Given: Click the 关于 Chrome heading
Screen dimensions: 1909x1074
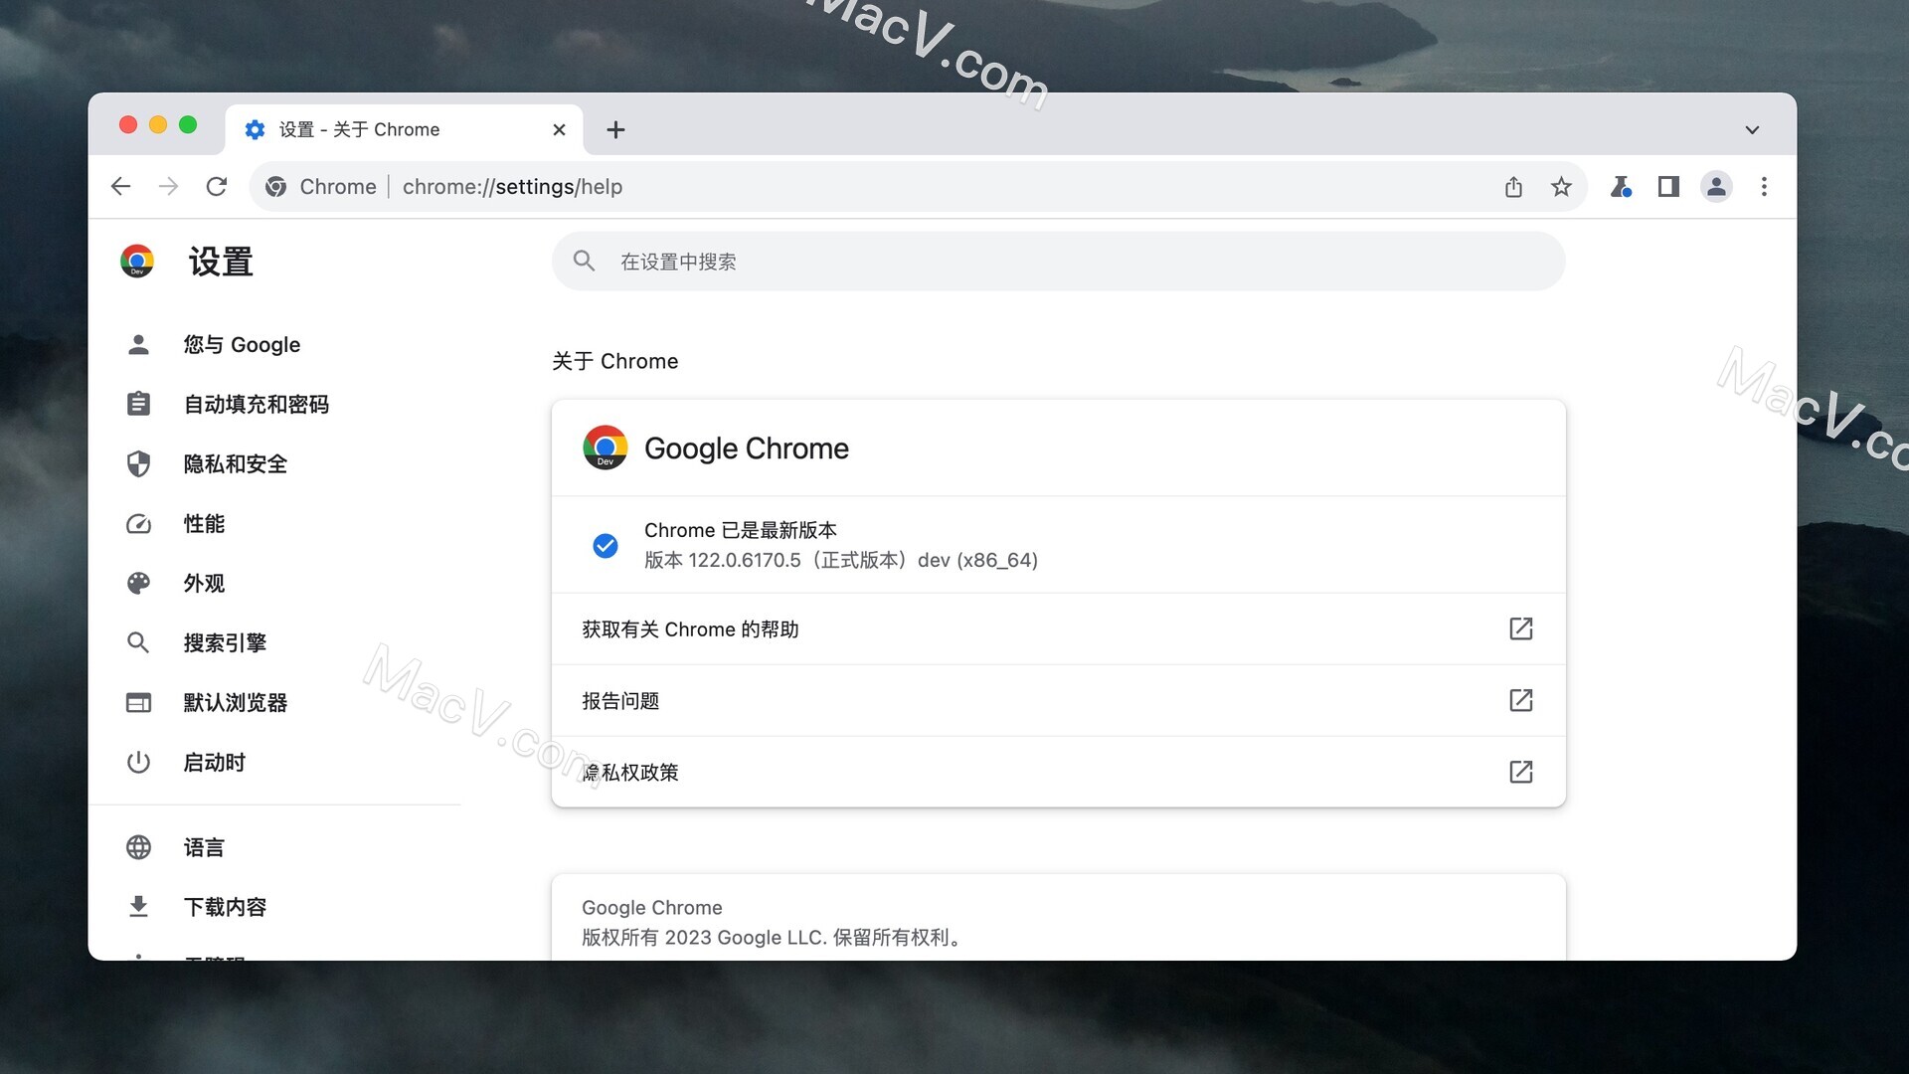Looking at the screenshot, I should (x=615, y=362).
